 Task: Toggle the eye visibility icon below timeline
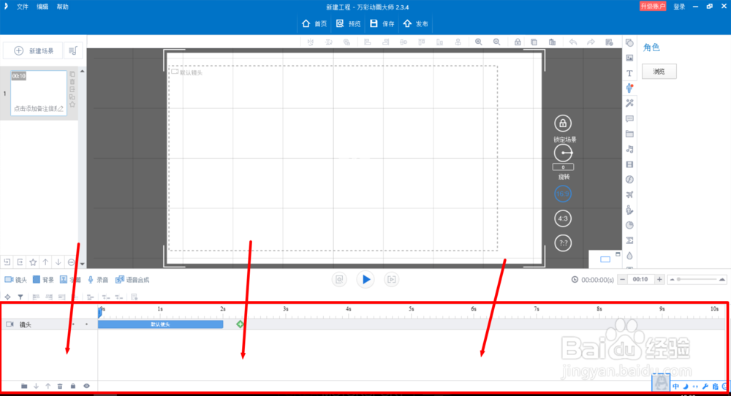(86, 386)
